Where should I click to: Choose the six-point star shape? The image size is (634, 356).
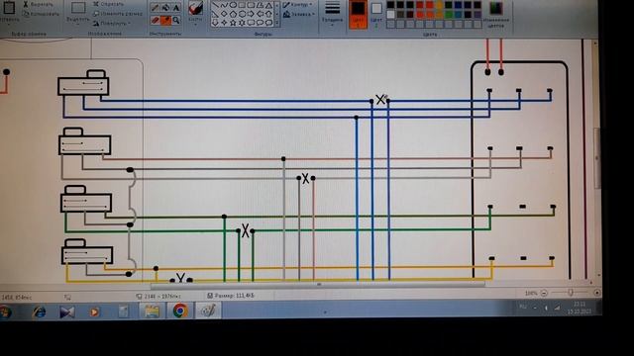[242, 23]
